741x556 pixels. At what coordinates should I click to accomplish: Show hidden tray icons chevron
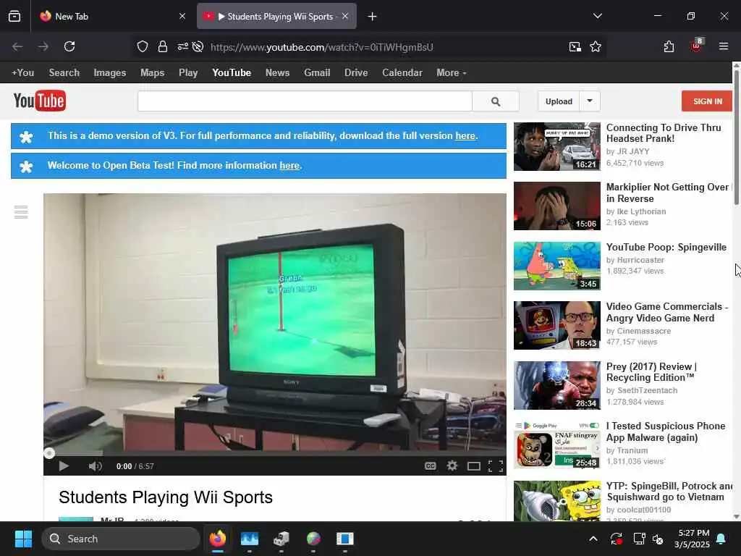click(593, 539)
